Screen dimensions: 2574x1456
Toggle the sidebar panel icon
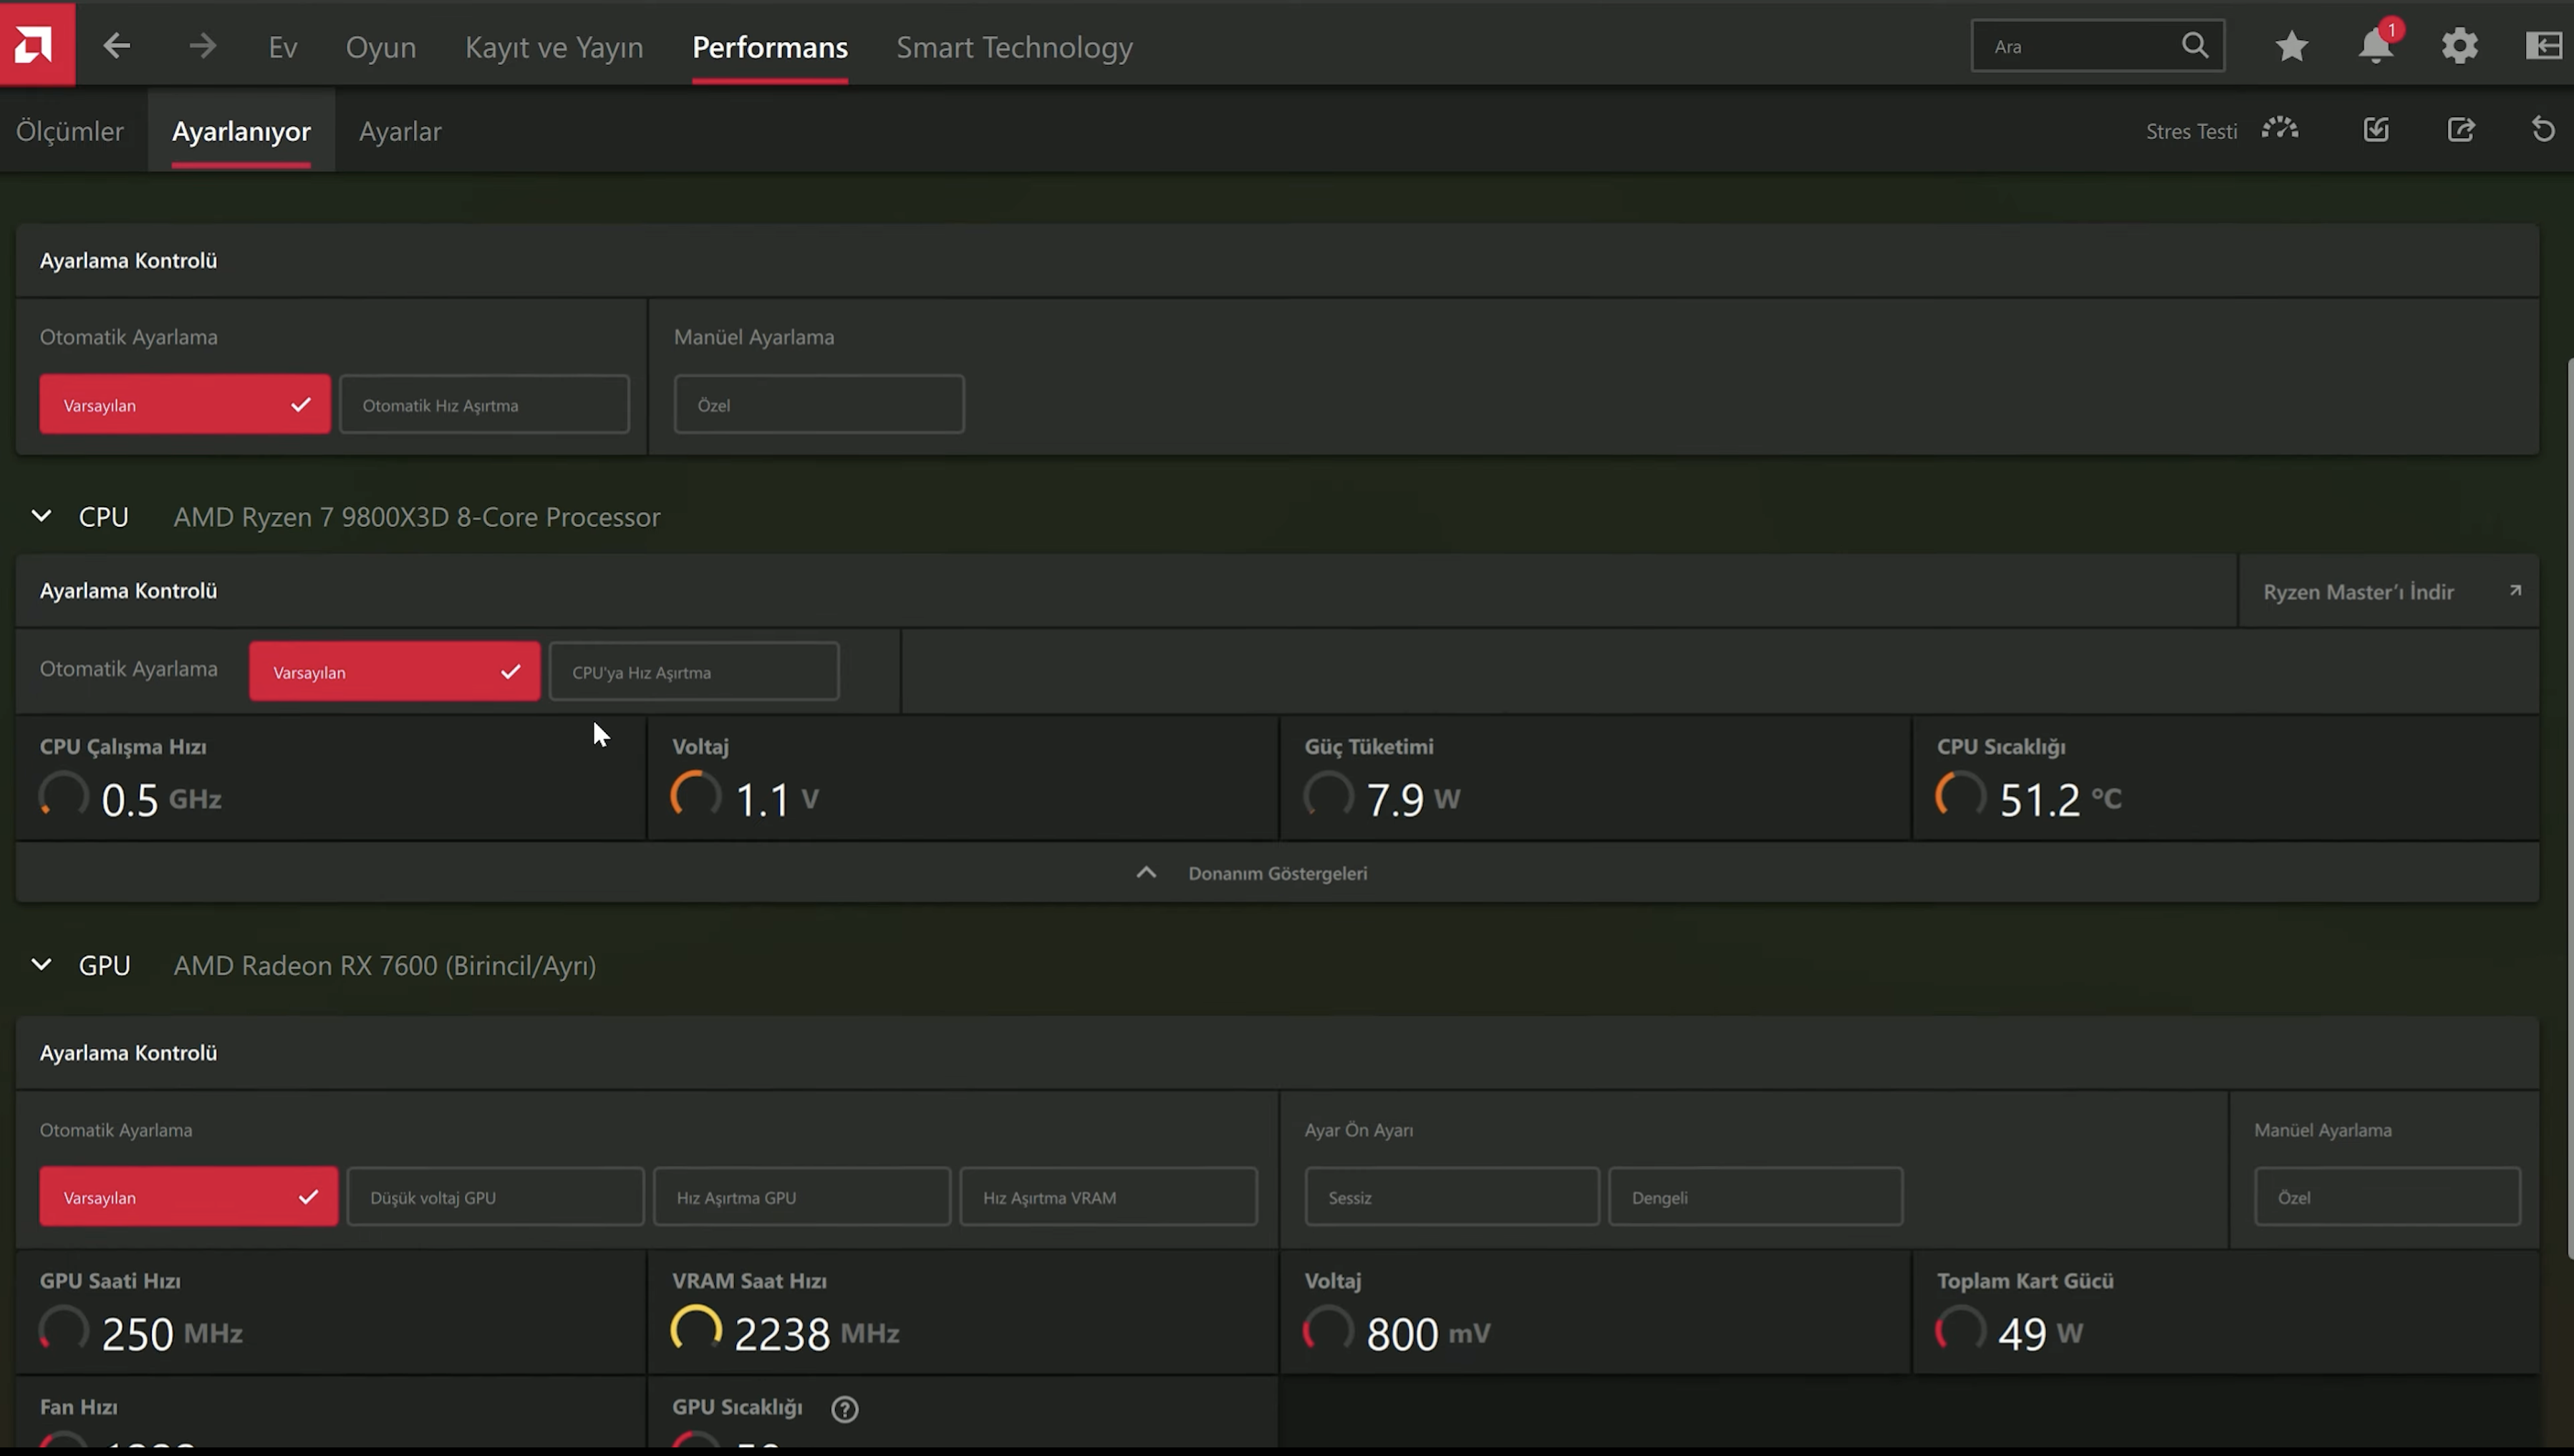[2544, 46]
